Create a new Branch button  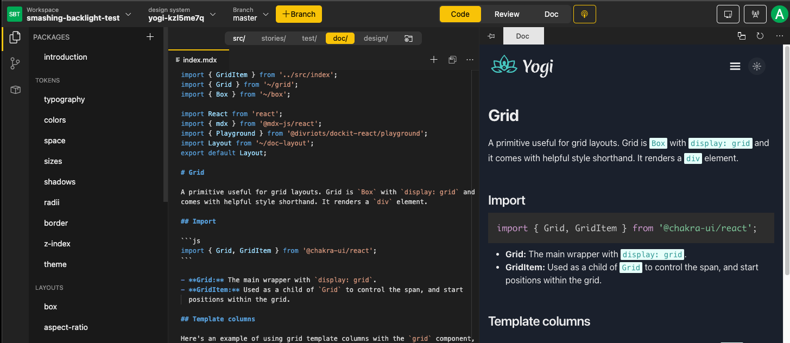[299, 14]
